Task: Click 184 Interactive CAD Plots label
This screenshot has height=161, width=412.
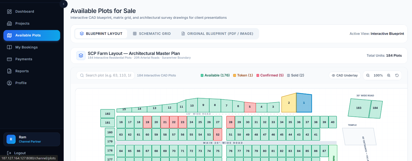Action: (156, 75)
